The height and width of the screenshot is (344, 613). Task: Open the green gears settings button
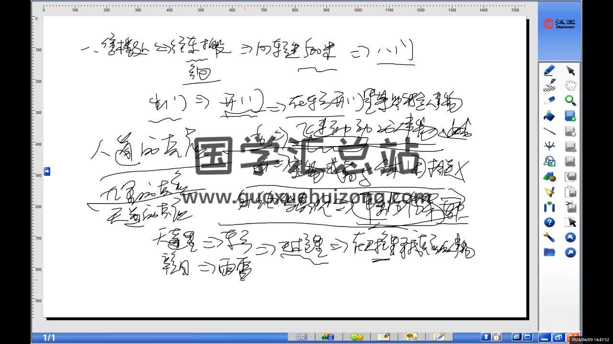(356, 337)
